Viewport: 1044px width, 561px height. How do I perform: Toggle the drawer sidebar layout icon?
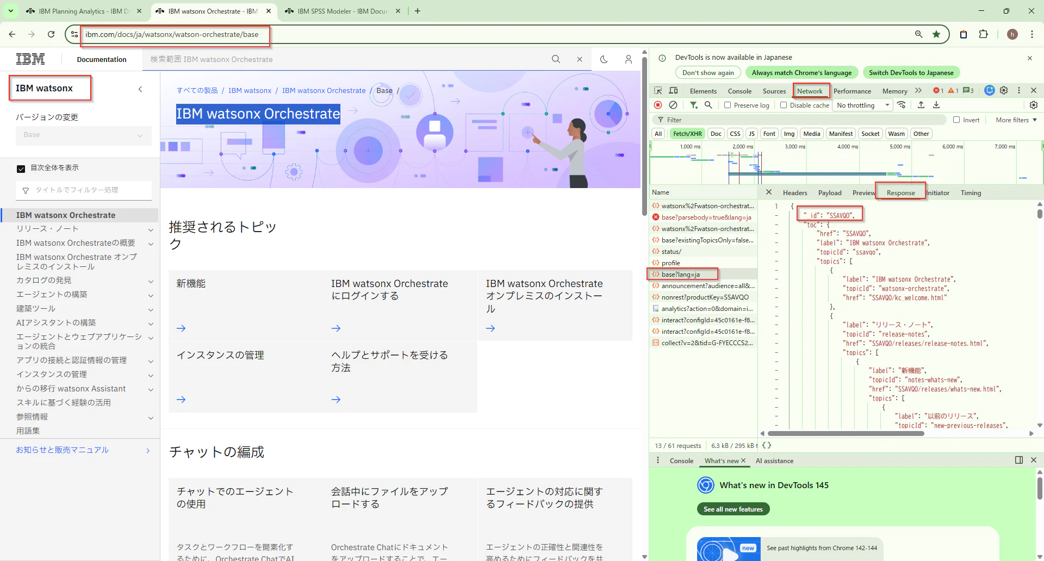(1019, 460)
